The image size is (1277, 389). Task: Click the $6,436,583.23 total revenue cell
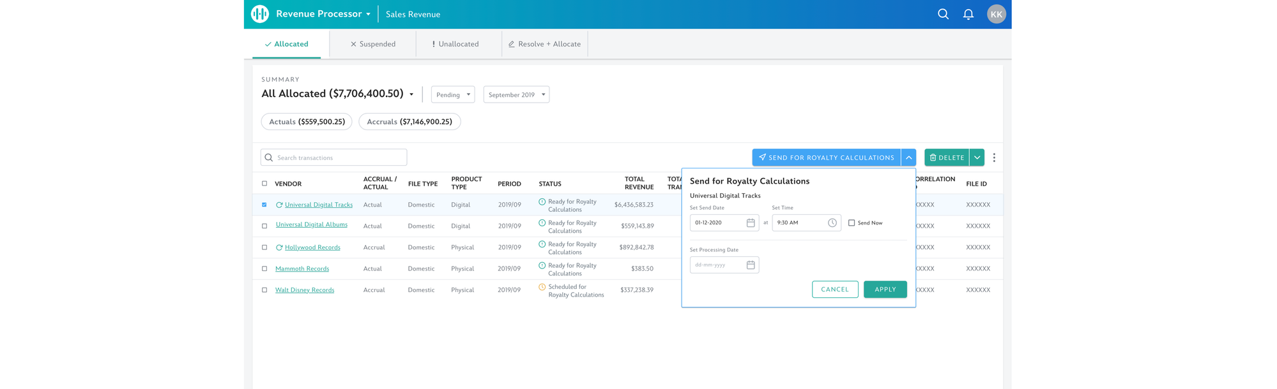(x=634, y=205)
